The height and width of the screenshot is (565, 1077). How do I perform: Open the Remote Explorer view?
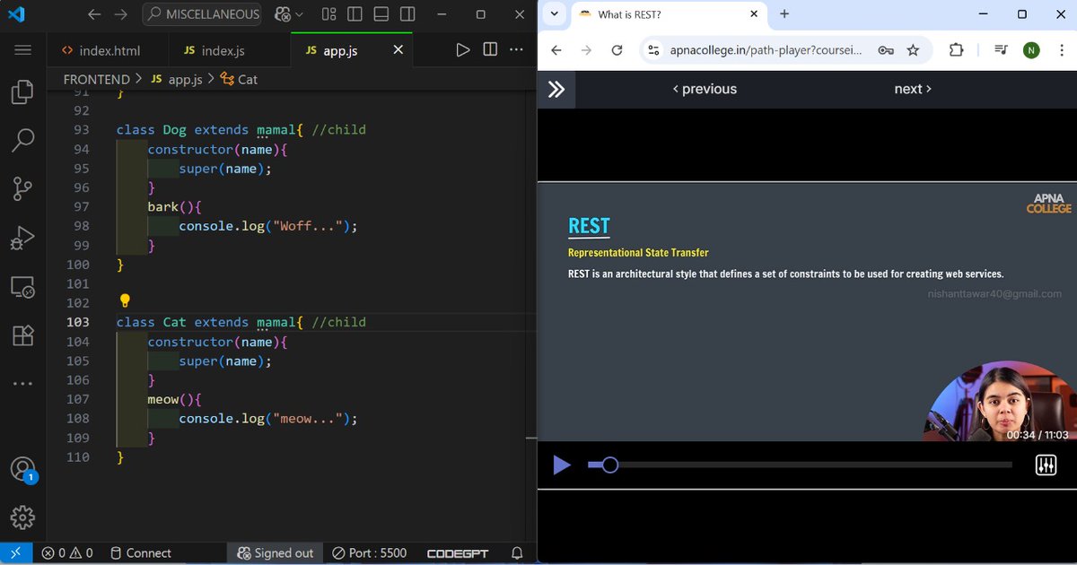(x=22, y=287)
